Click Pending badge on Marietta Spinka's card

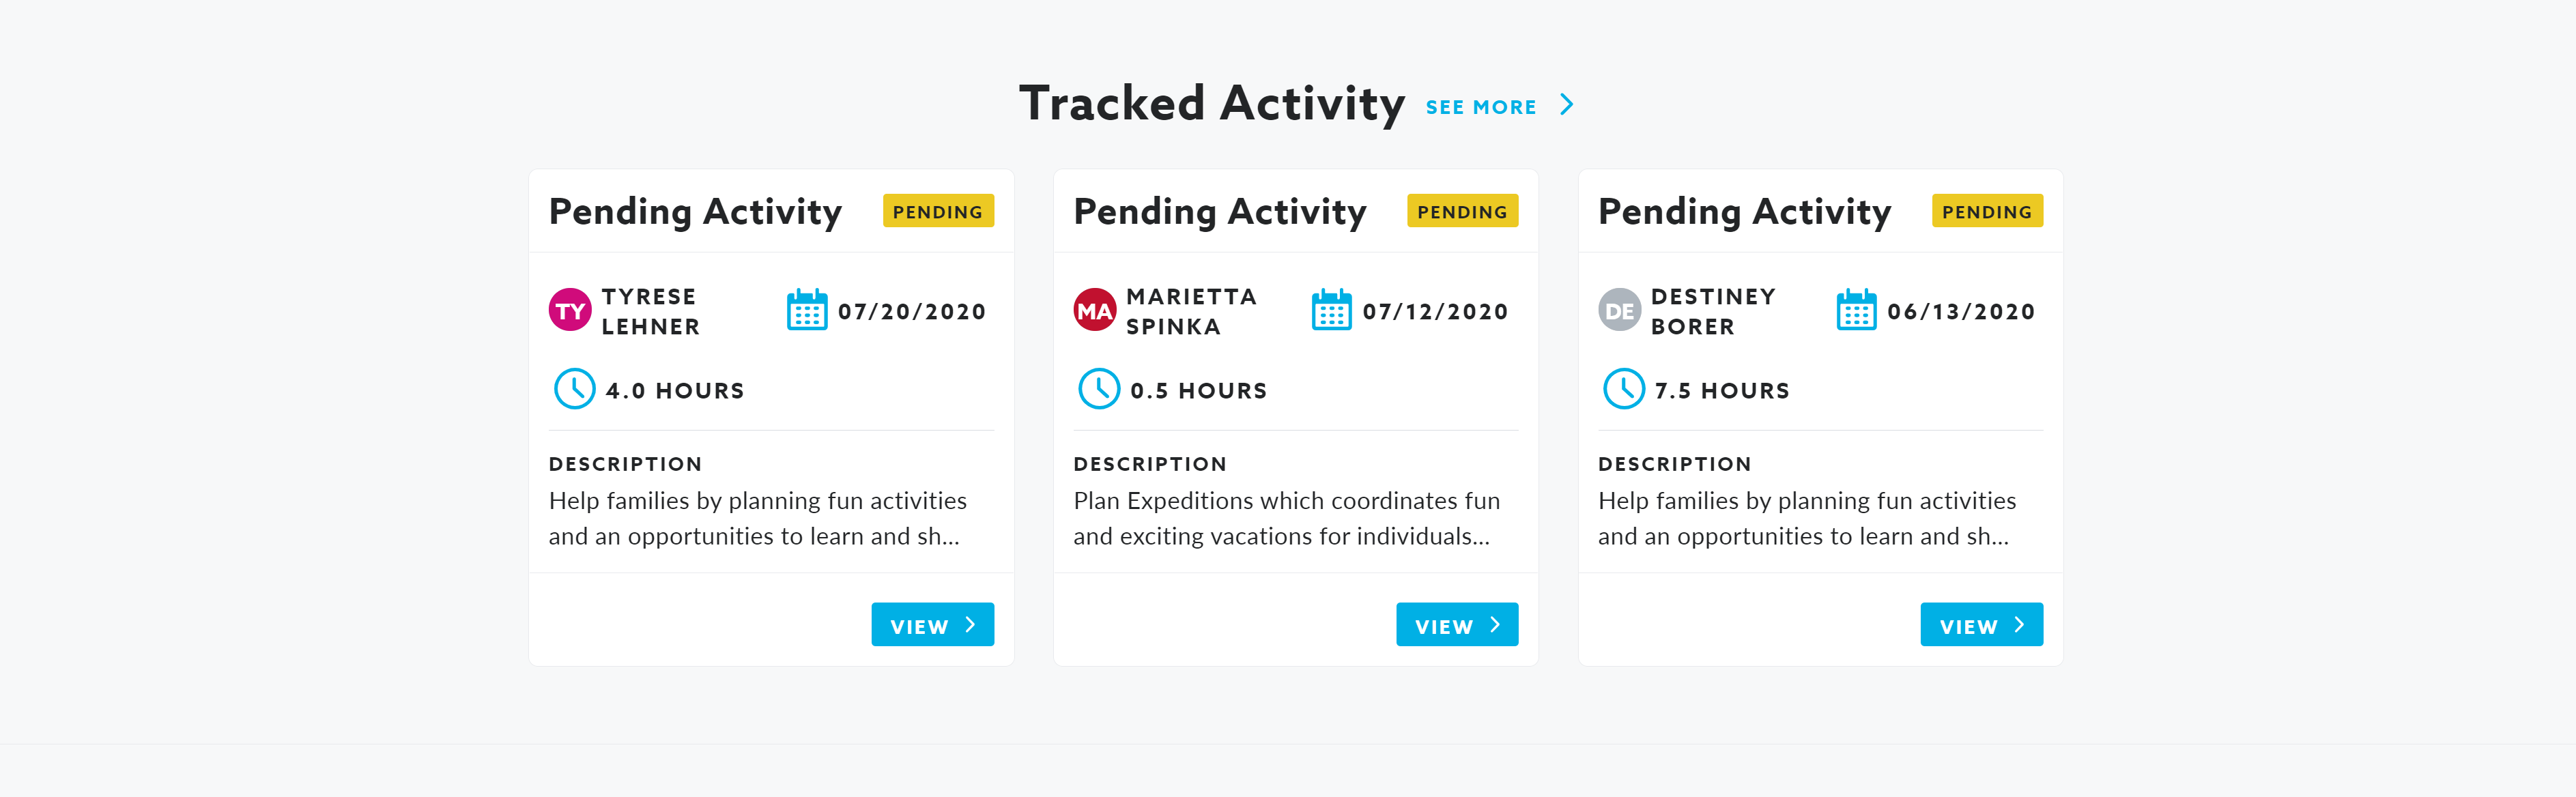point(1462,211)
